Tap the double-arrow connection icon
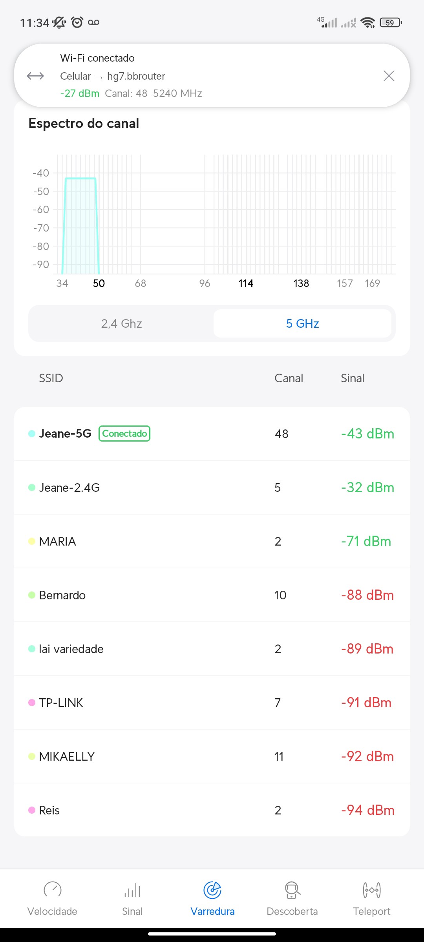424x942 pixels. click(x=35, y=76)
